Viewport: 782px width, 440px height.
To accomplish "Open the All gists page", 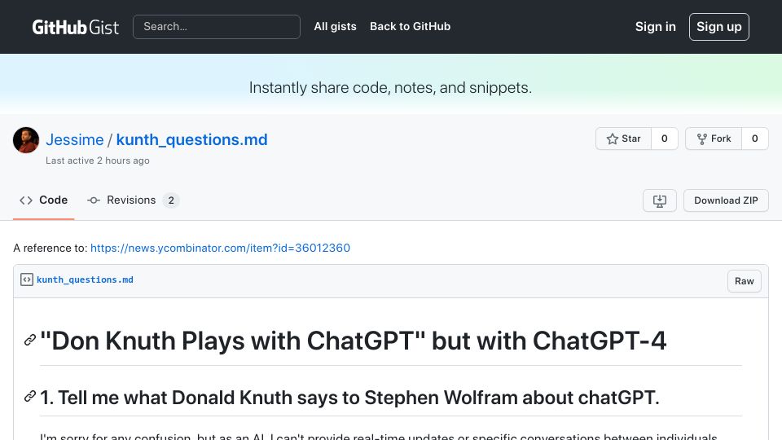I will (335, 26).
